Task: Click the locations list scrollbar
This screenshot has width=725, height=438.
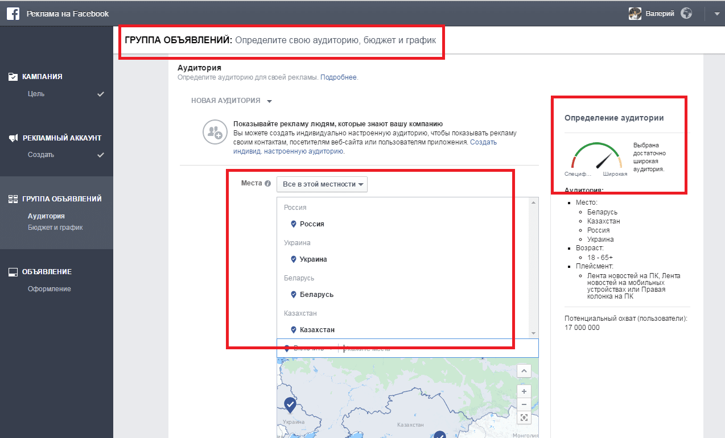Action: click(533, 267)
